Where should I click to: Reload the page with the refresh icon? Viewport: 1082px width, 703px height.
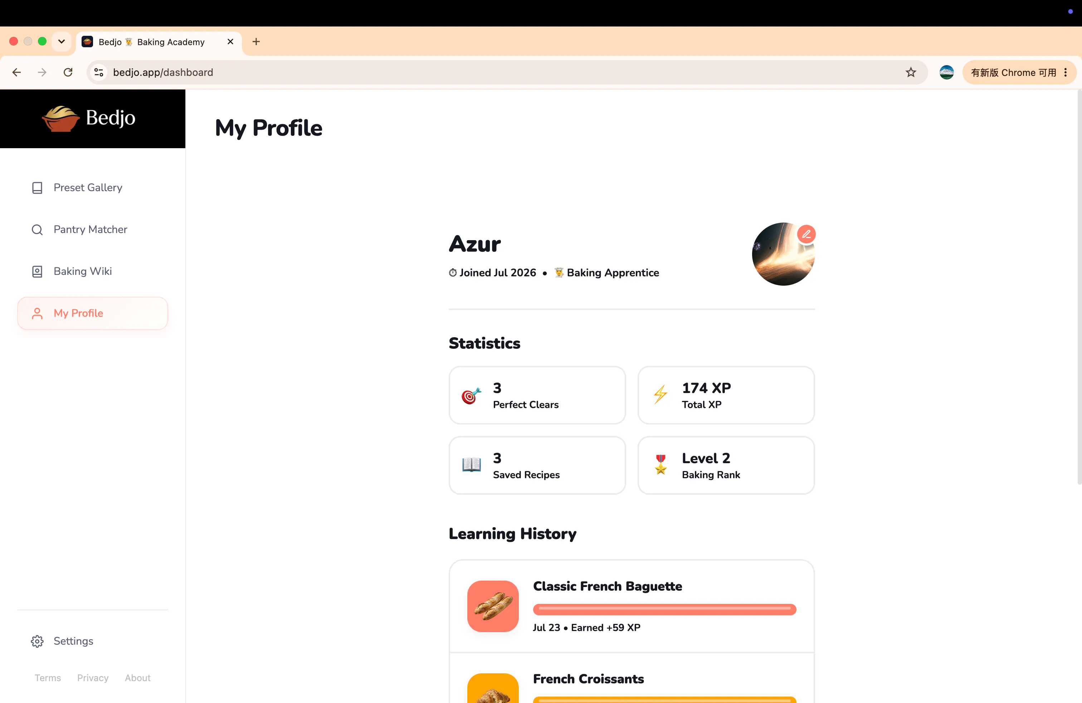(68, 72)
